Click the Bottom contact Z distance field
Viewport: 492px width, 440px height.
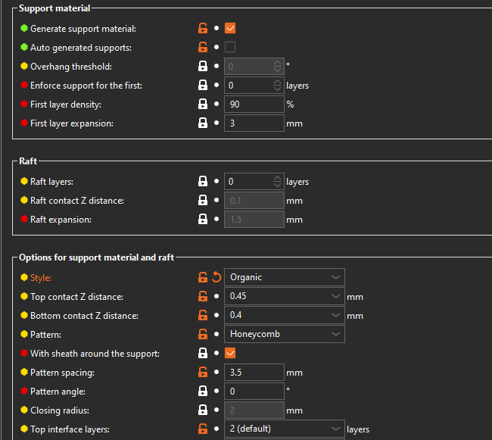tap(276, 315)
